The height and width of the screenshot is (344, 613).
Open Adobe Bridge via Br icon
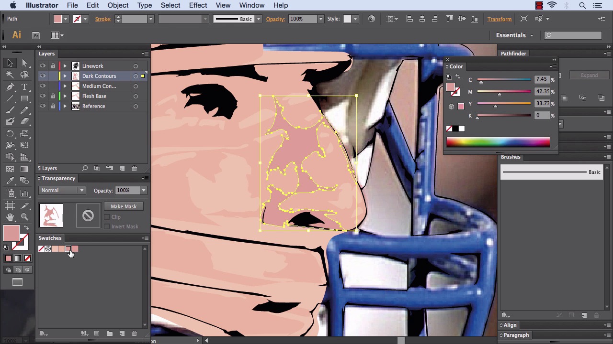(x=36, y=35)
